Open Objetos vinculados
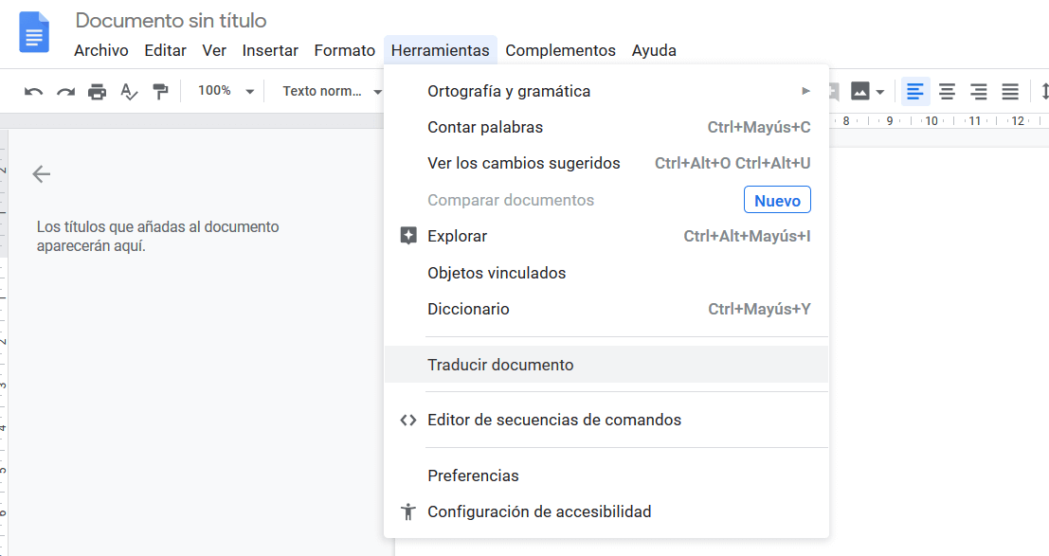The image size is (1049, 556). click(606, 273)
